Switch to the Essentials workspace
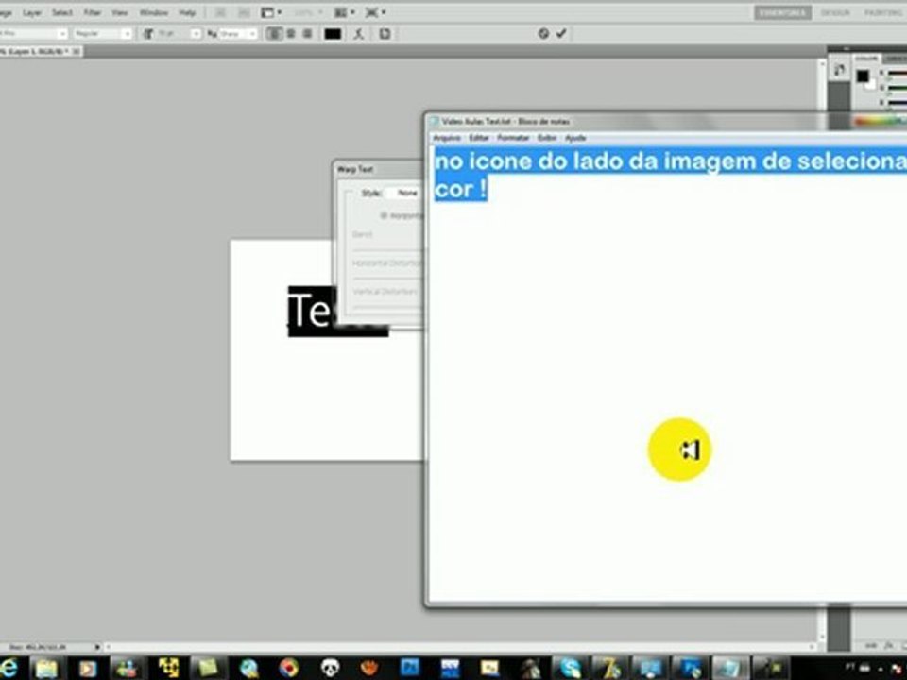The height and width of the screenshot is (680, 907). point(782,12)
